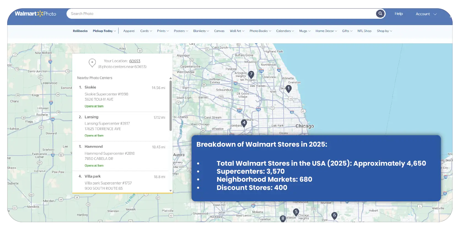
Task: Expand the Photo Books dropdown menu
Action: [260, 31]
